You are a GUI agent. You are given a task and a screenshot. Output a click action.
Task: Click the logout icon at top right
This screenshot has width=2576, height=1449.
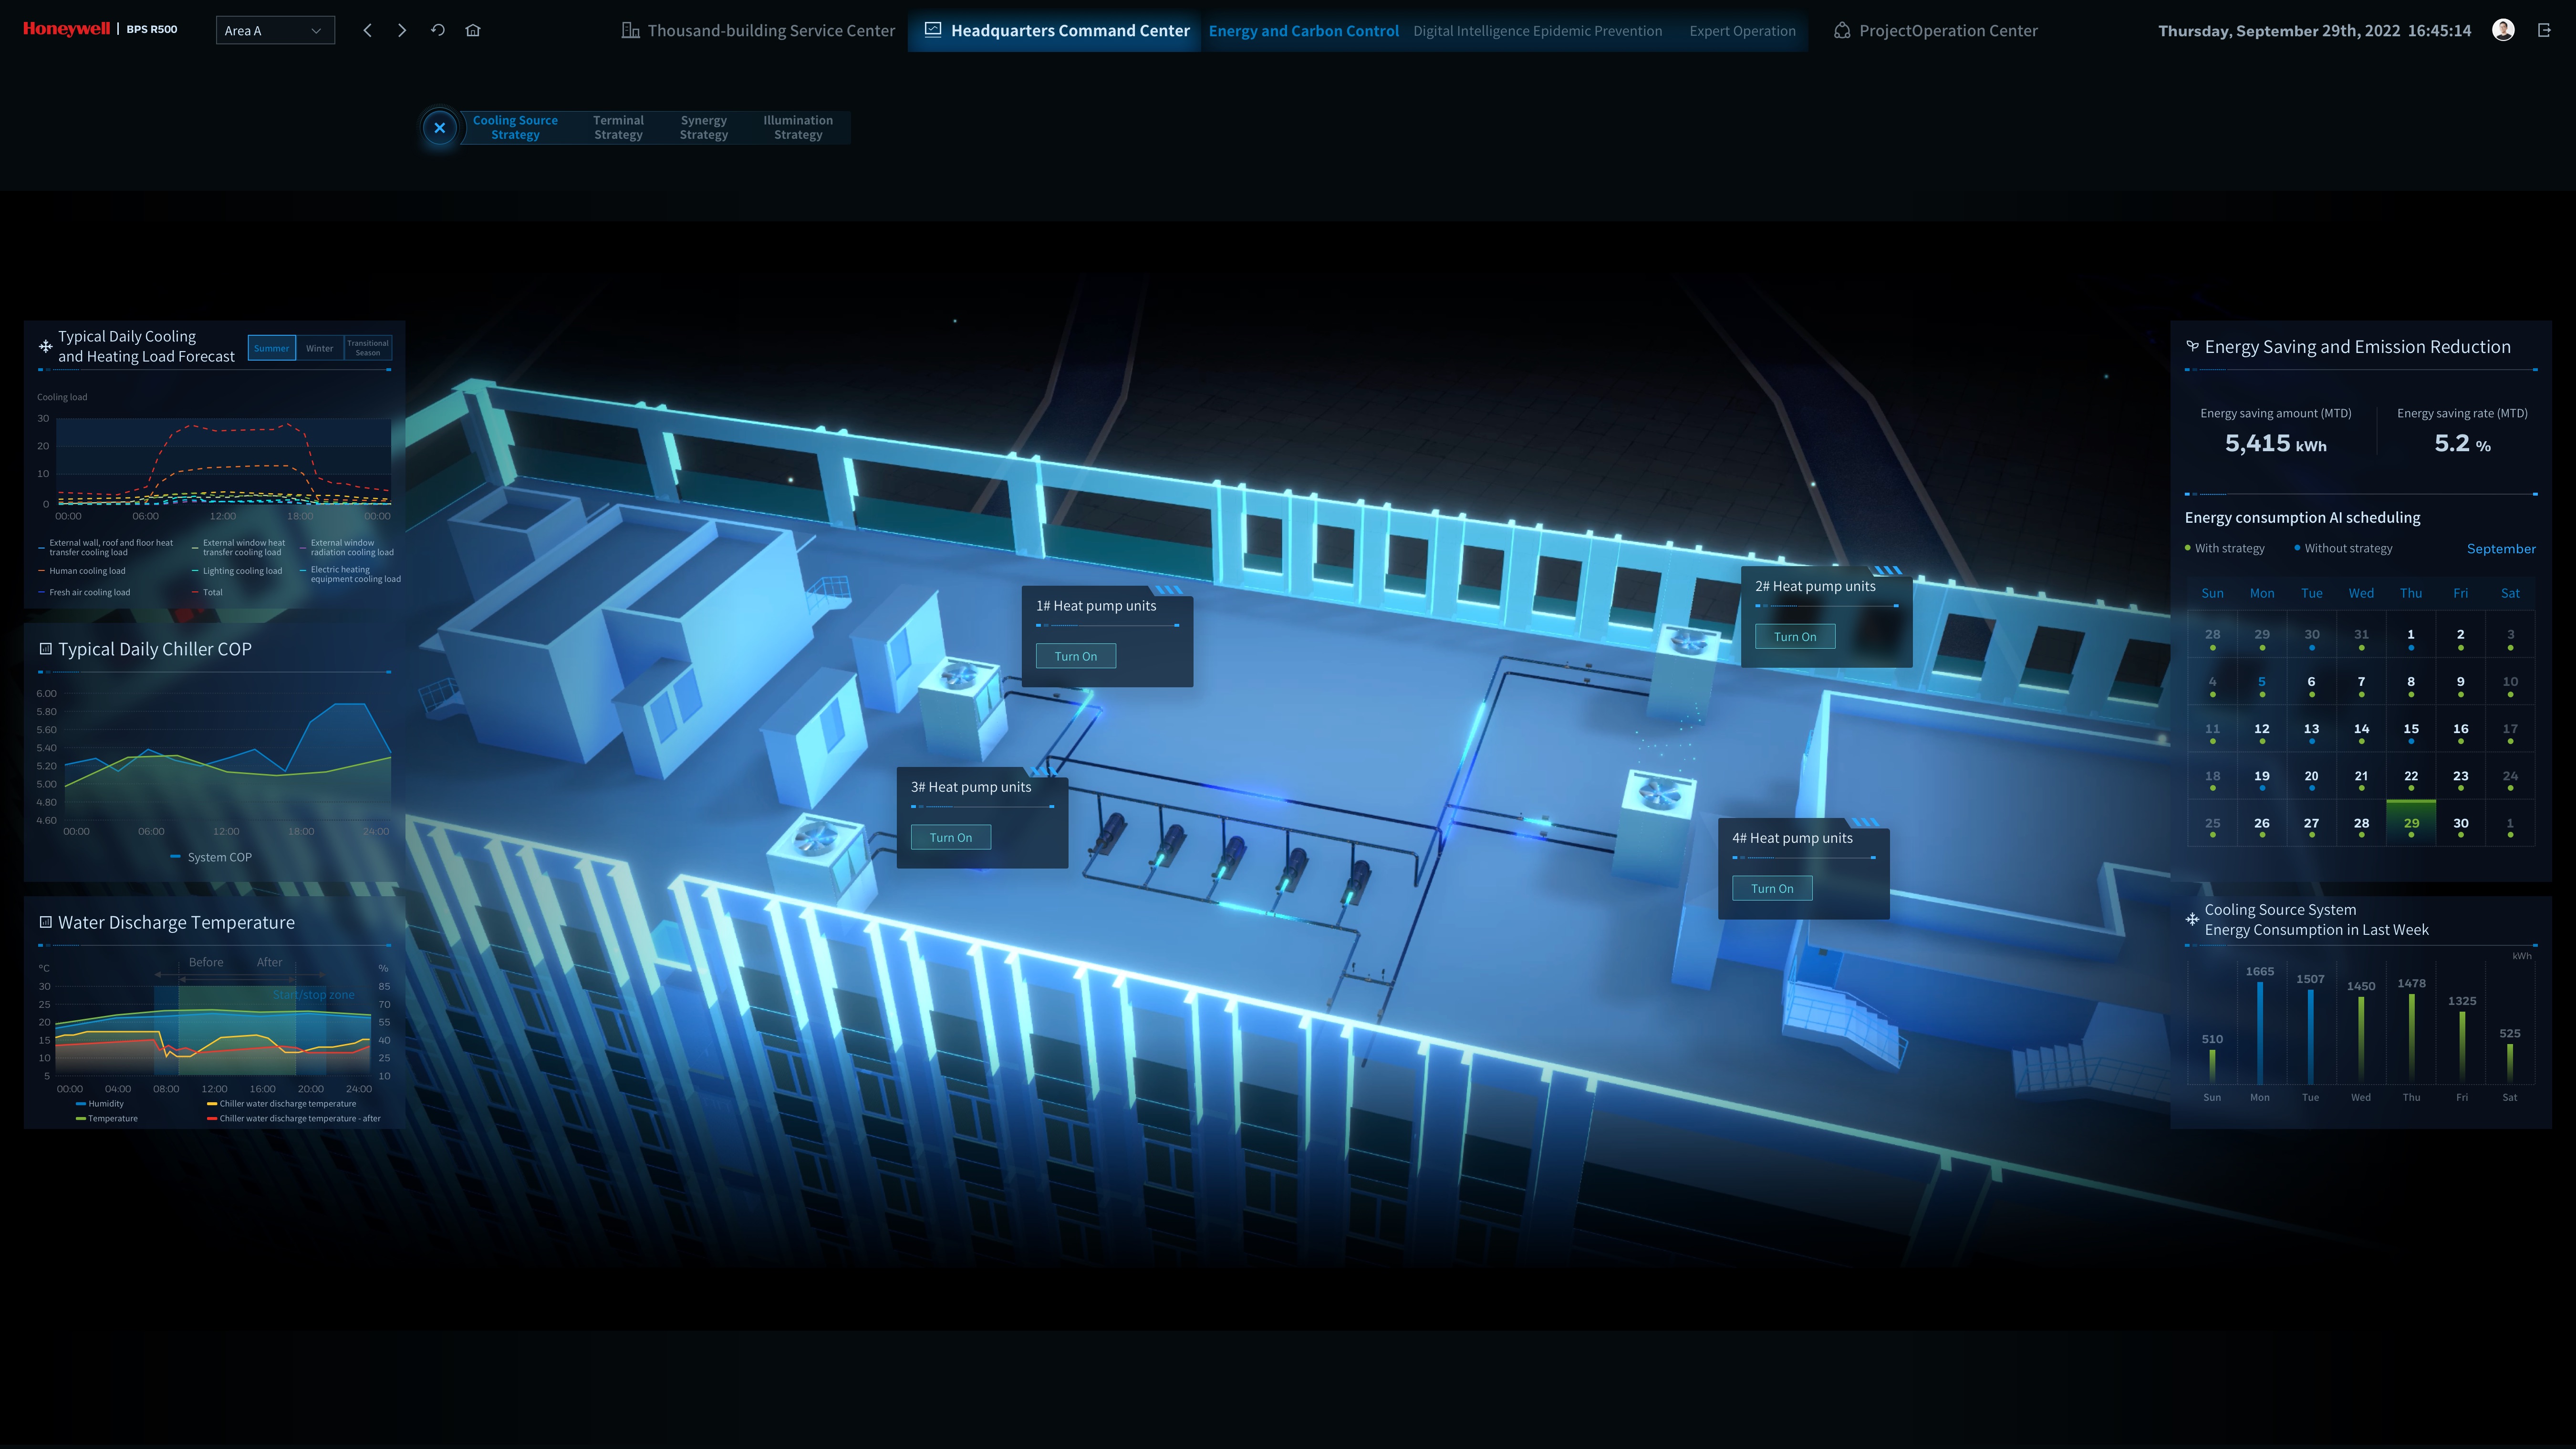click(2546, 30)
